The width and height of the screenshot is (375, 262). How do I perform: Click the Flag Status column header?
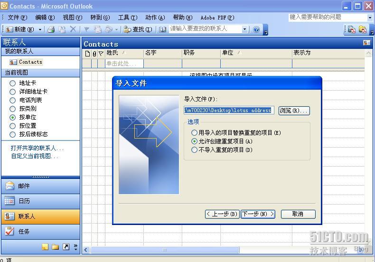point(101,54)
